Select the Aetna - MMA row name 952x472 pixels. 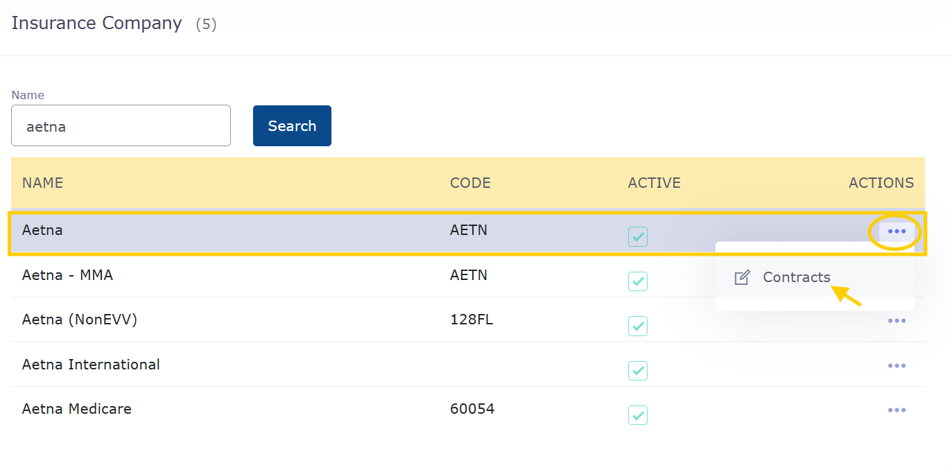67,275
